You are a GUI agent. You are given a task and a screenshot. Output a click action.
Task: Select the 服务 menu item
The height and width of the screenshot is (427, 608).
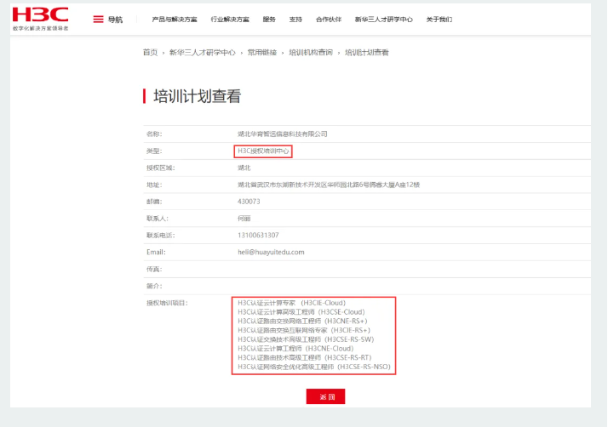pos(269,20)
